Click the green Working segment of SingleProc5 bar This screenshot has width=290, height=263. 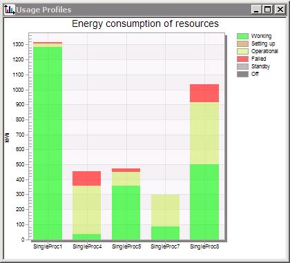click(126, 213)
